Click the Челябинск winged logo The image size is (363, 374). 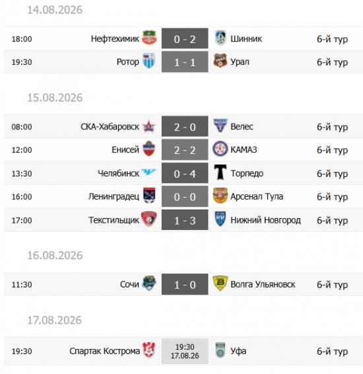[x=148, y=172]
